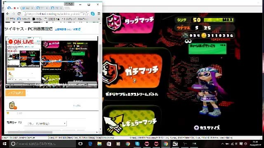Open the Apps grid in the bookmarks bar
The height and width of the screenshot is (148, 264).
click(11, 19)
